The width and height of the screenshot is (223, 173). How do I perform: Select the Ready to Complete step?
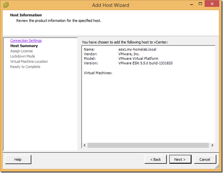(x=25, y=67)
